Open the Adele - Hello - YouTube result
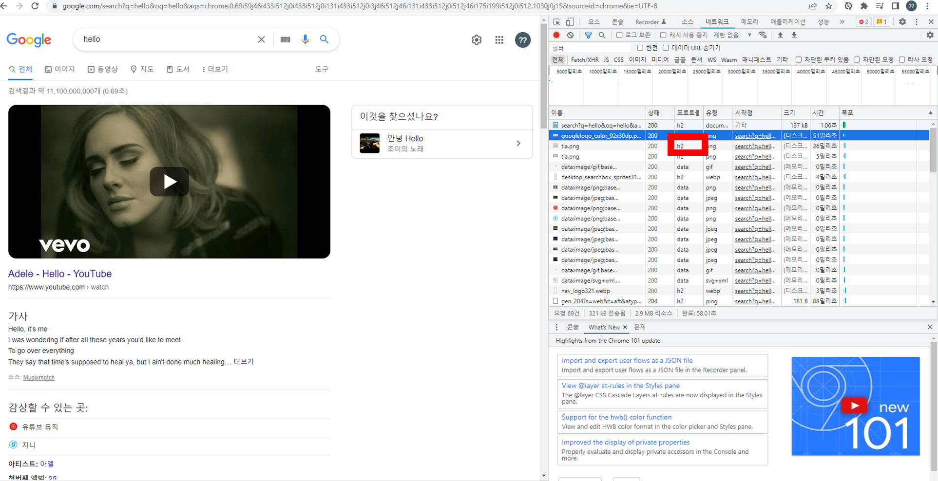 (60, 274)
